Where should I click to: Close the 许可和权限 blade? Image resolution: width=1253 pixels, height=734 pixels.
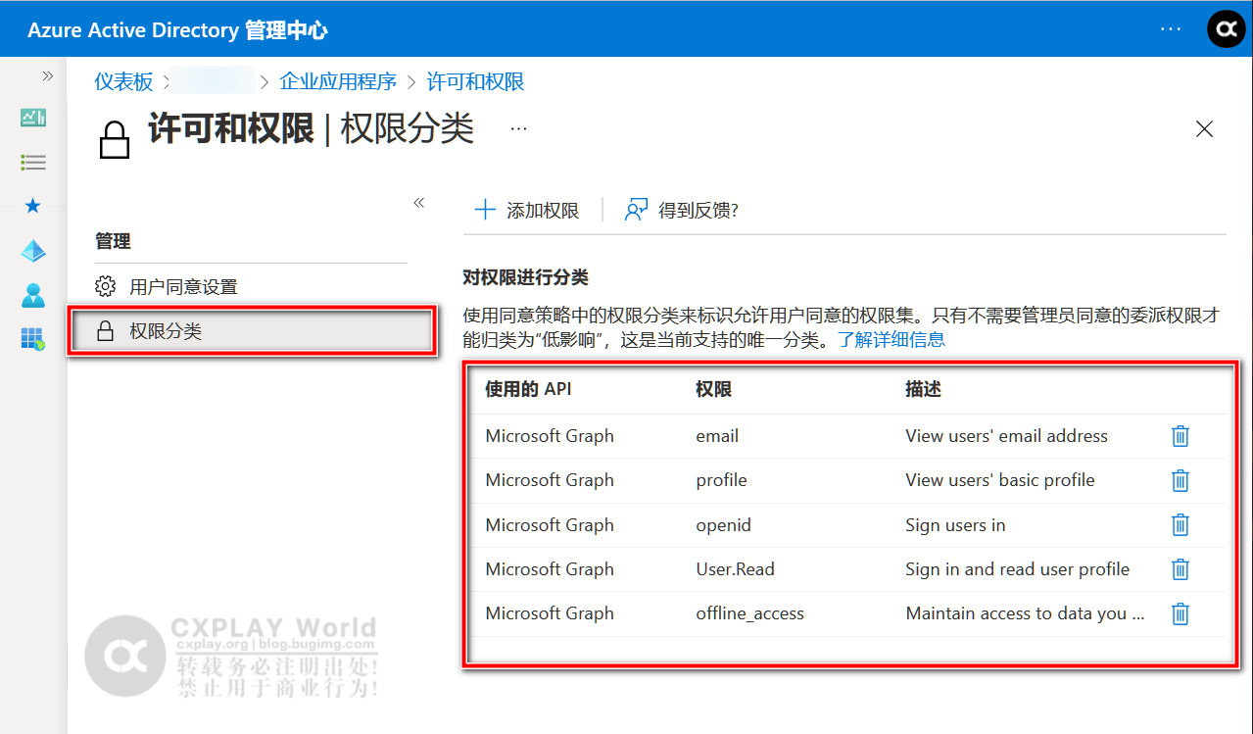1205,128
